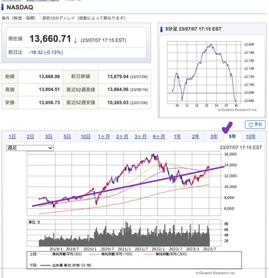
Task: Click the down arrow beside current price
Action: 76,40
